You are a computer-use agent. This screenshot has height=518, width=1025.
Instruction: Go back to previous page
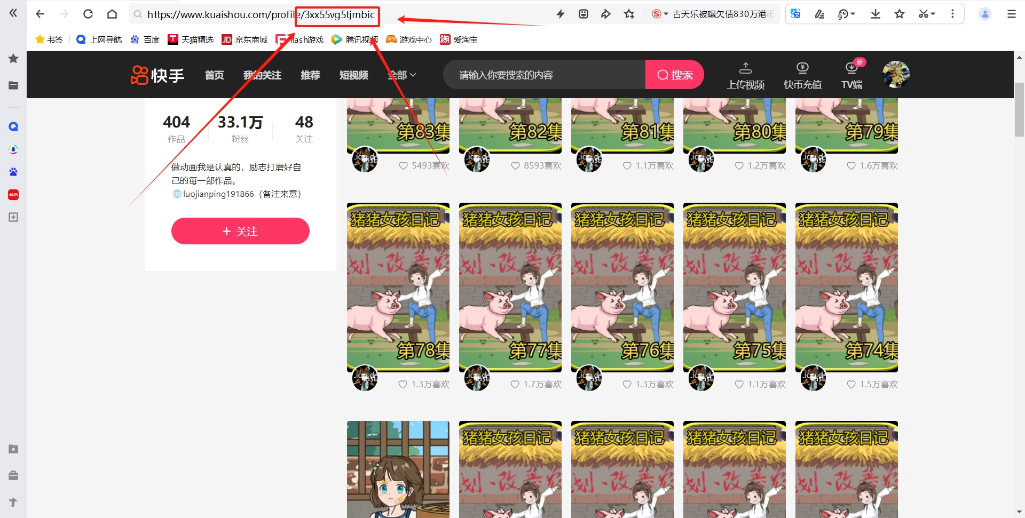pos(40,14)
